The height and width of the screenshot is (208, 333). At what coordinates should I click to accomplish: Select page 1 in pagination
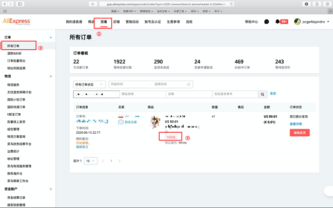111,161
